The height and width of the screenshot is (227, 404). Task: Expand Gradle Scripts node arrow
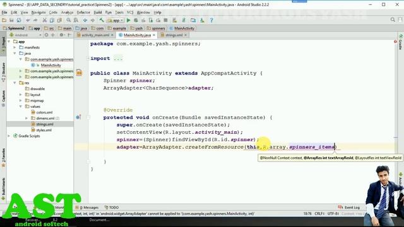tap(9, 136)
